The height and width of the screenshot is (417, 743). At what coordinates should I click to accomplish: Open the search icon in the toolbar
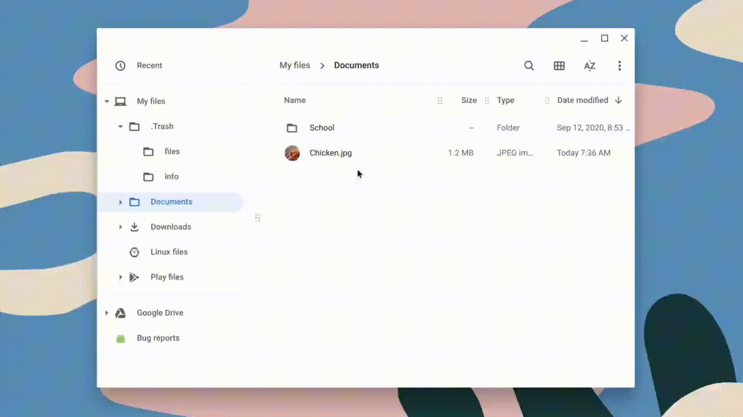(529, 66)
